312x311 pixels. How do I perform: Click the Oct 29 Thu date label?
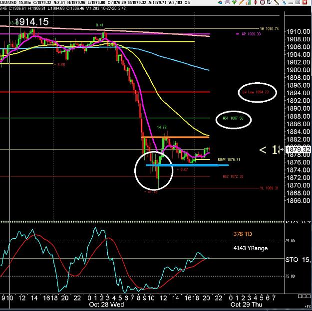pyautogui.click(x=246, y=305)
